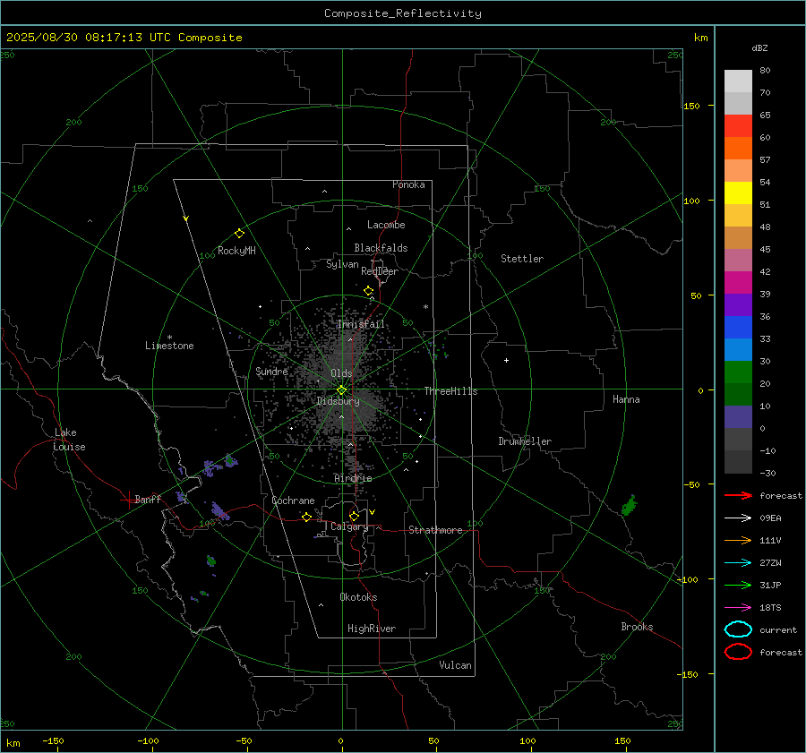Click the green echo cell south of Hanna
Image resolution: width=806 pixels, height=753 pixels.
(x=630, y=505)
